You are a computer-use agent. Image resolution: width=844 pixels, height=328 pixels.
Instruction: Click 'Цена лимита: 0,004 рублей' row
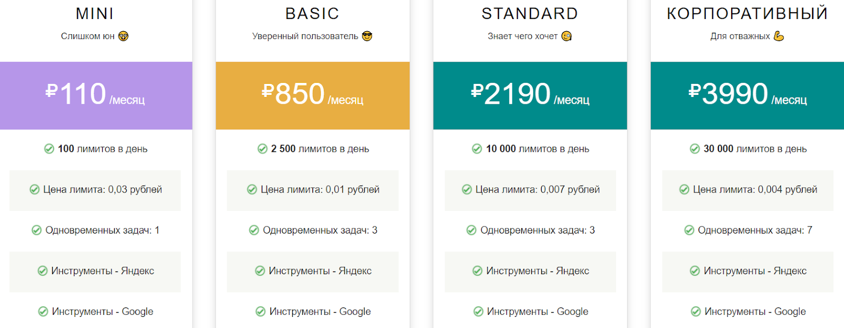(x=748, y=190)
